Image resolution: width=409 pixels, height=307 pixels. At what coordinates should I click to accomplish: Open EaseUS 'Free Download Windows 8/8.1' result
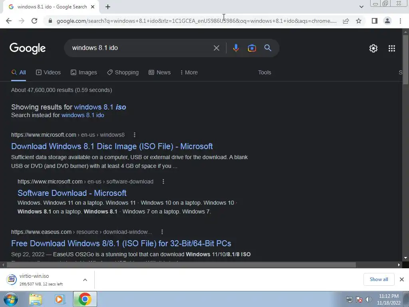121,243
